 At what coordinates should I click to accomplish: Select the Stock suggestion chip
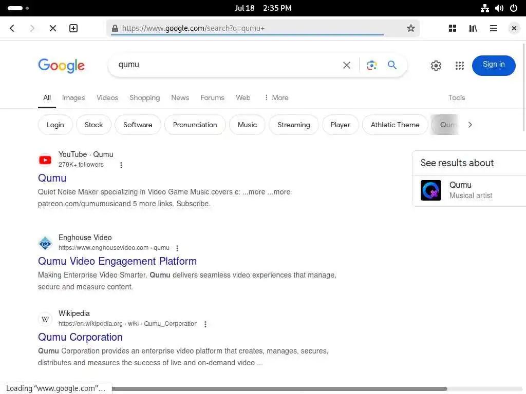pos(93,125)
